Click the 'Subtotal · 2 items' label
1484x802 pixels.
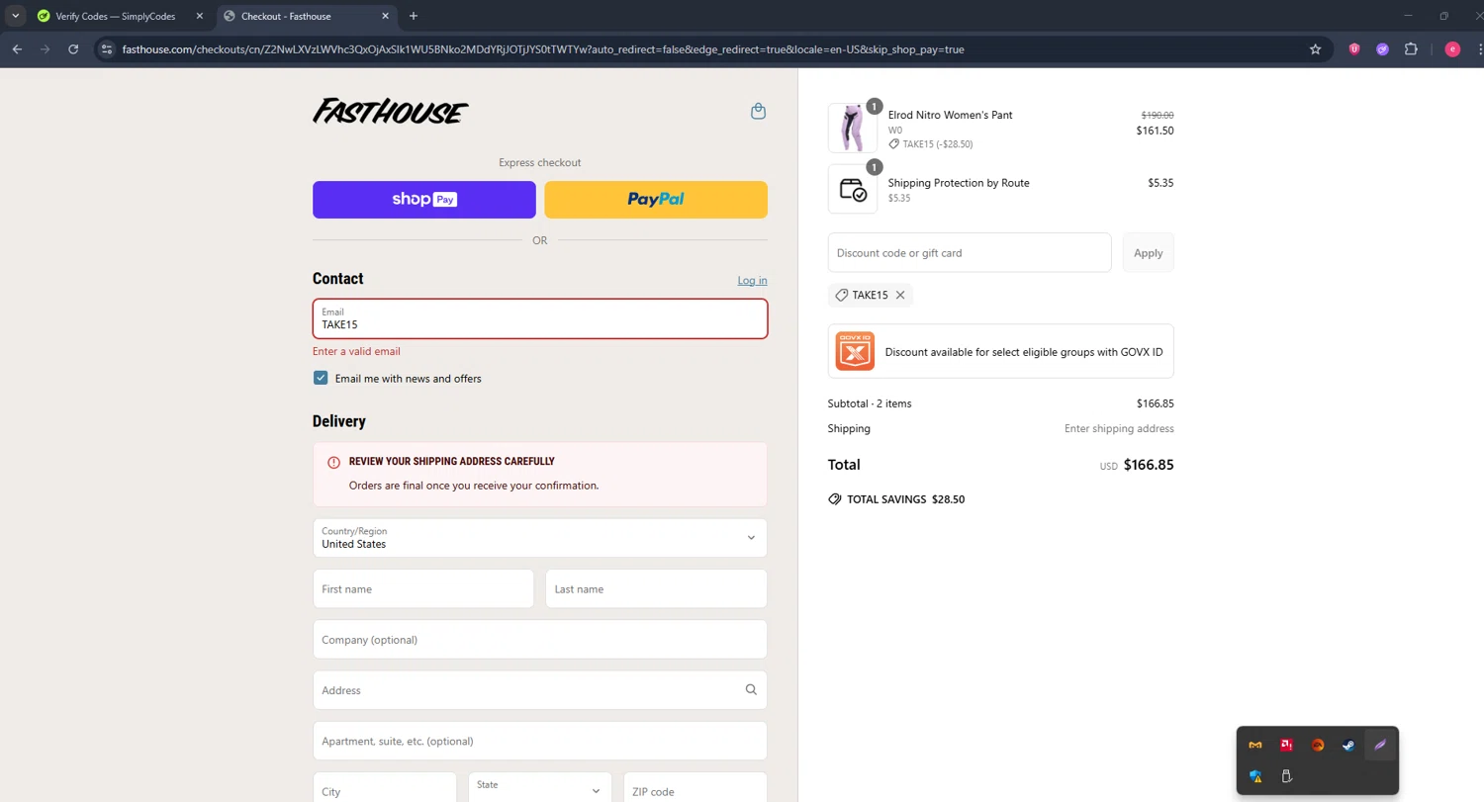(x=870, y=403)
